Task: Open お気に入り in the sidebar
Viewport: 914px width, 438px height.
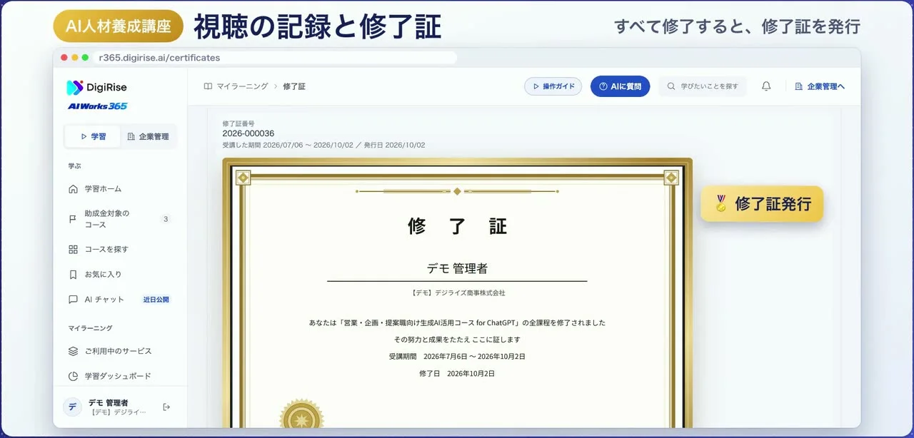Action: (x=120, y=275)
